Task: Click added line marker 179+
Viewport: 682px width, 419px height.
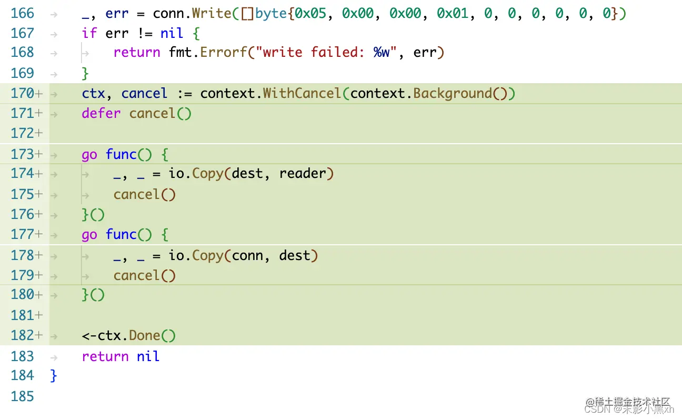Action: point(26,275)
